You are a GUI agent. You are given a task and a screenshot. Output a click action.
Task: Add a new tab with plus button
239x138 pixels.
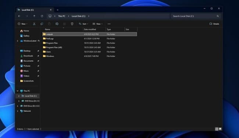tap(58, 10)
